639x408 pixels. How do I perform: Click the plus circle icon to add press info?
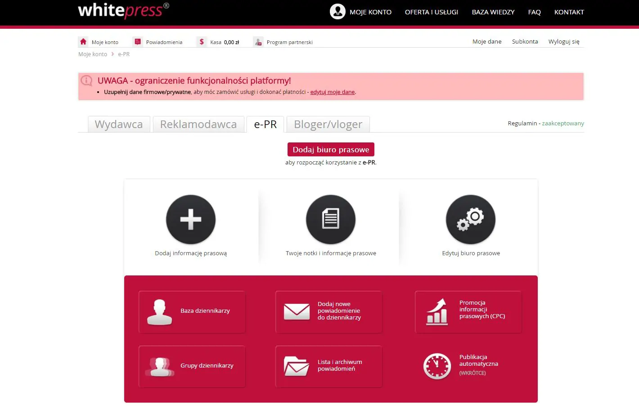(x=191, y=219)
